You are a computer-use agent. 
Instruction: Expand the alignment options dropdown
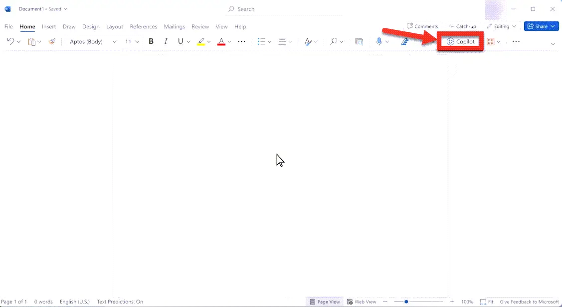tap(290, 42)
